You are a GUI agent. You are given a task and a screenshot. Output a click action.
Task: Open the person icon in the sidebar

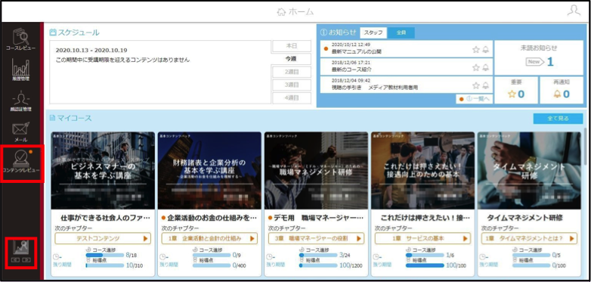20,101
